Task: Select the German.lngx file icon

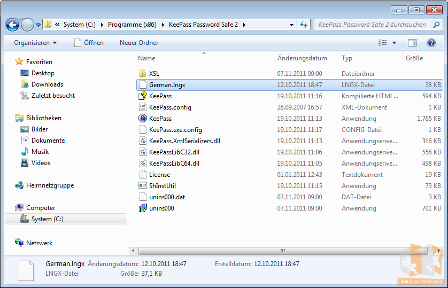Action: click(143, 85)
